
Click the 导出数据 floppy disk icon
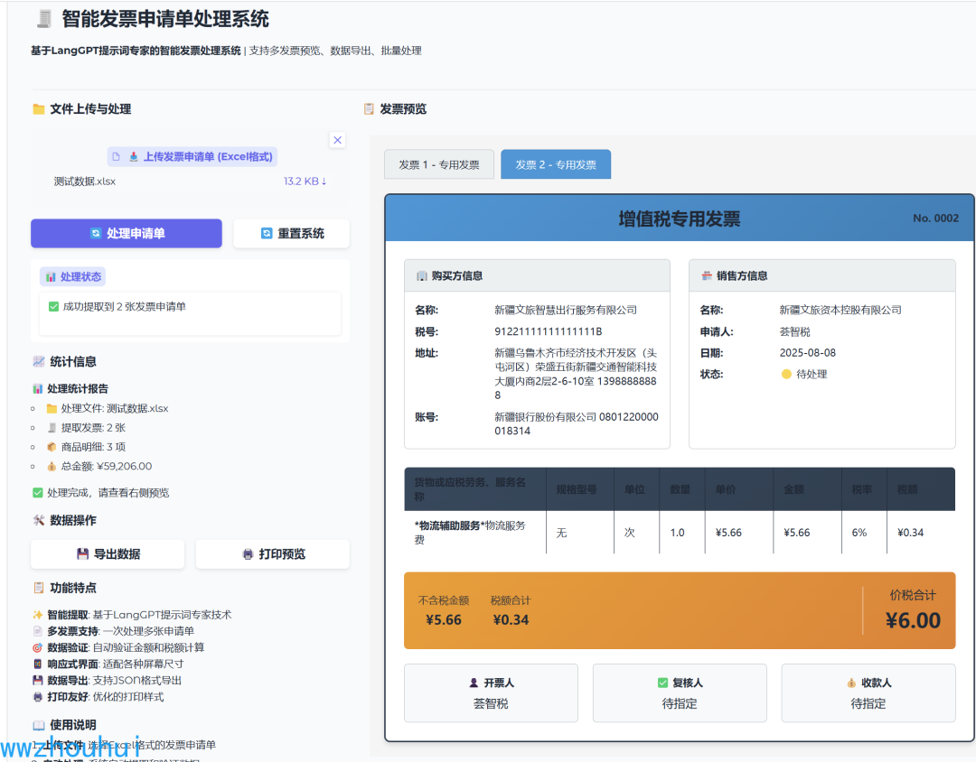(x=83, y=554)
